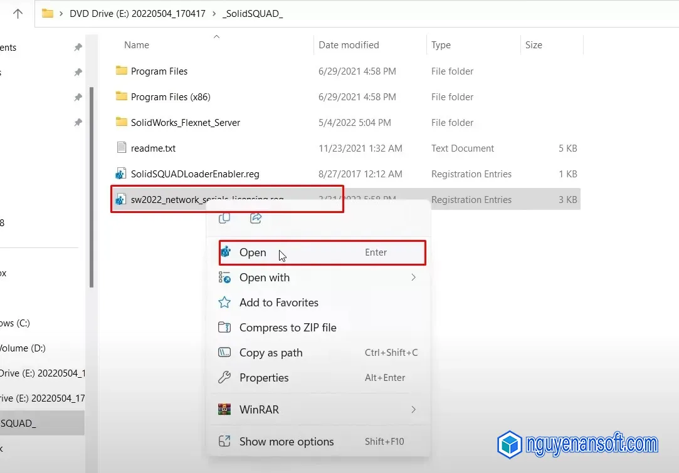Click the Add to Favorites star icon
Image resolution: width=679 pixels, height=473 pixels.
point(224,303)
